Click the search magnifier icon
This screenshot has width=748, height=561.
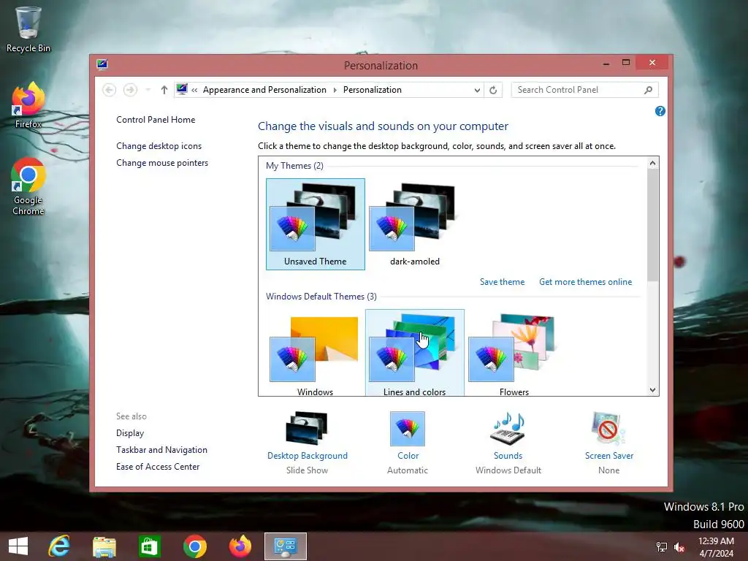(649, 90)
